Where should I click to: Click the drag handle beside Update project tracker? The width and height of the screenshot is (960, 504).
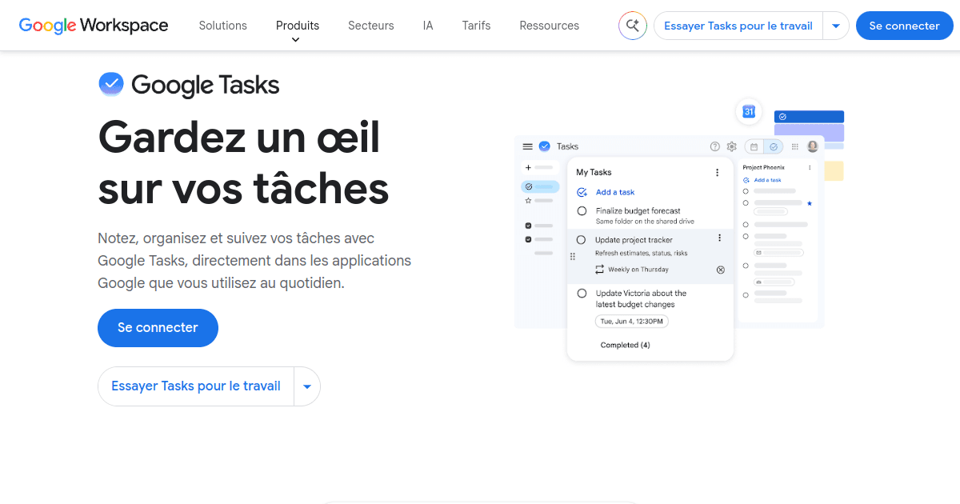572,257
